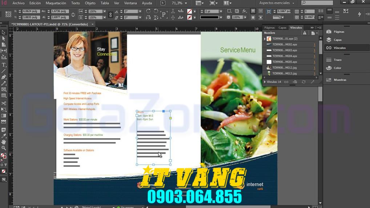
Task: Click rotate 90° counterclockwise icon
Action: 156,11
